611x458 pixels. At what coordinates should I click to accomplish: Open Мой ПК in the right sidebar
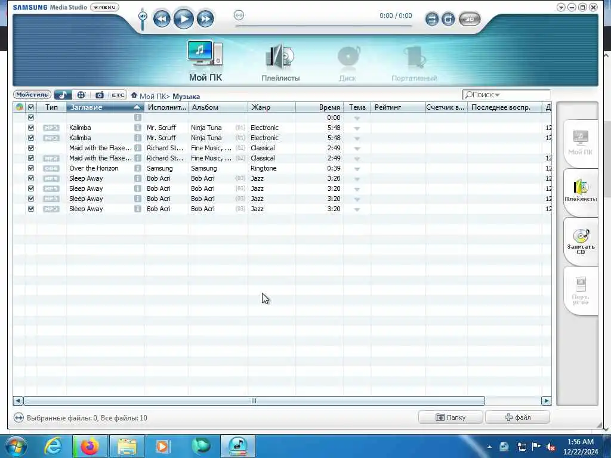[580, 143]
